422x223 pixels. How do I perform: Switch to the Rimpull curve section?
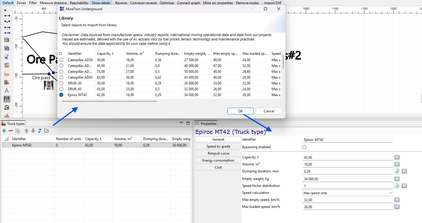(218, 153)
